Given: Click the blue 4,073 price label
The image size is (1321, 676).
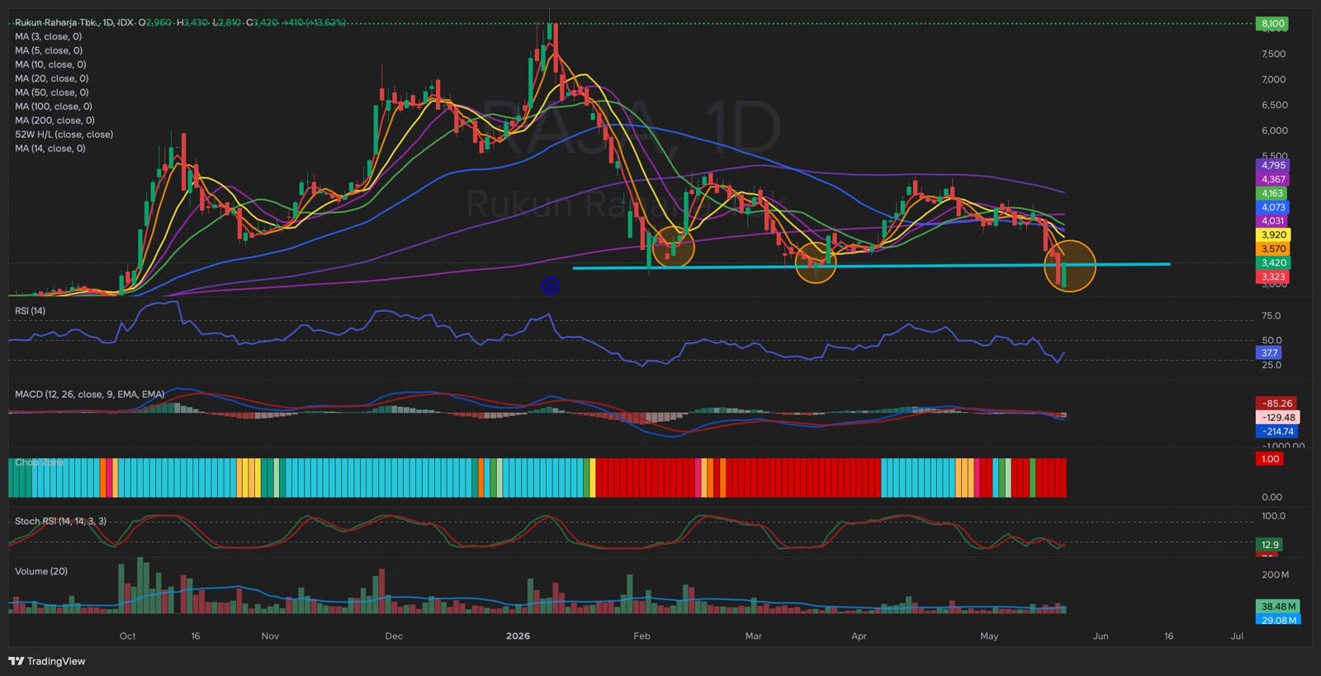Looking at the screenshot, I should [x=1272, y=207].
